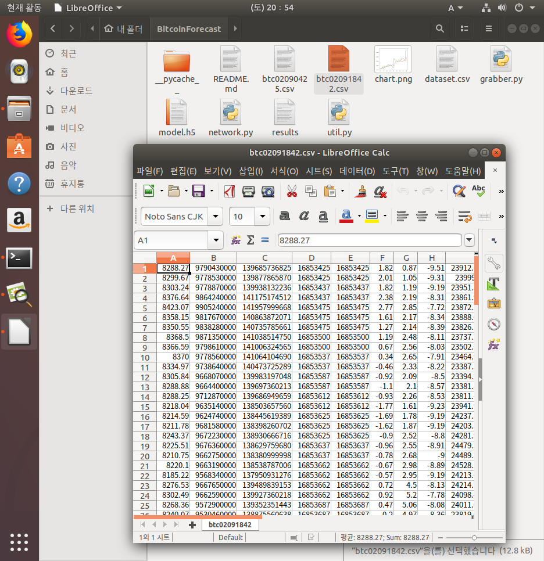Export directly as PDF
The image size is (544, 561).
click(x=230, y=191)
